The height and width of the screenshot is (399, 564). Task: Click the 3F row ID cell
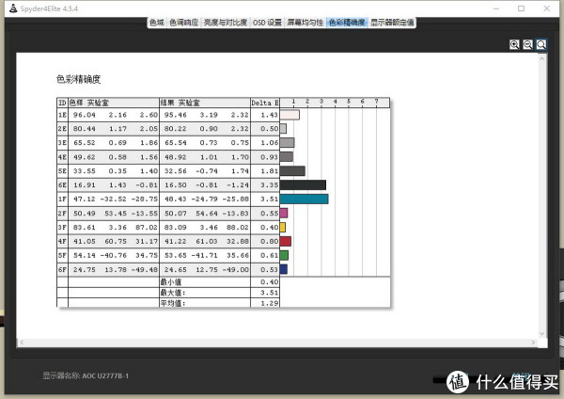[x=62, y=227]
